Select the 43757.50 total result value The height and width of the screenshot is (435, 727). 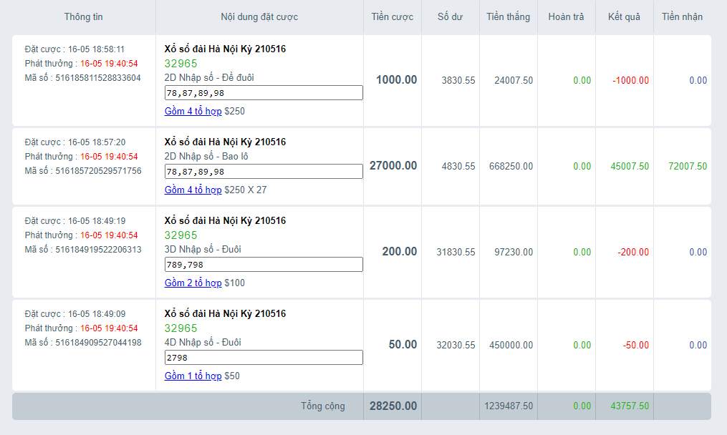click(x=630, y=406)
